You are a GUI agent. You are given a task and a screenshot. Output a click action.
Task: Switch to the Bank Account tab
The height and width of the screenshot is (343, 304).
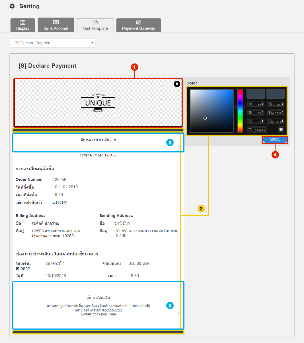(x=56, y=25)
